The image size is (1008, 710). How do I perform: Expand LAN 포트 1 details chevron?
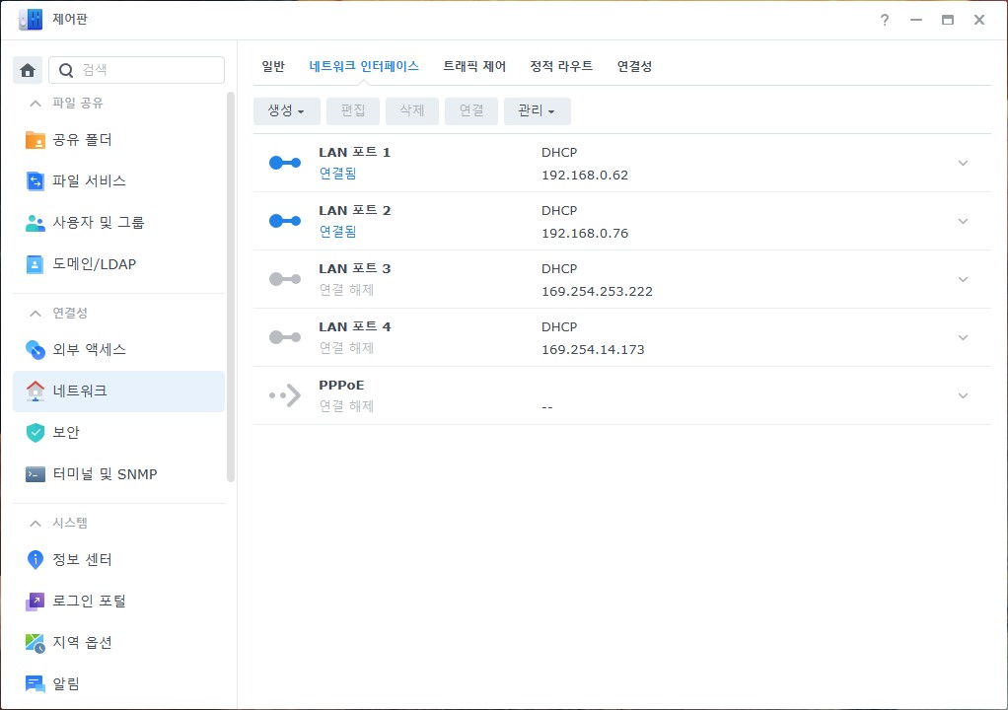(963, 164)
